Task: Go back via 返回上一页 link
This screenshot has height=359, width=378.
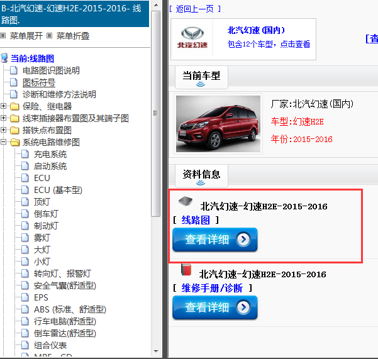Action: (195, 9)
